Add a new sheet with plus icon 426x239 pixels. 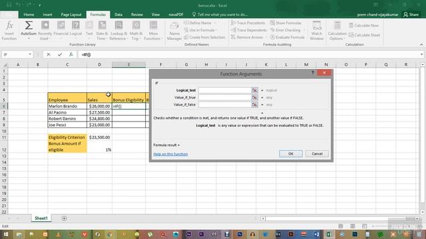click(x=64, y=218)
